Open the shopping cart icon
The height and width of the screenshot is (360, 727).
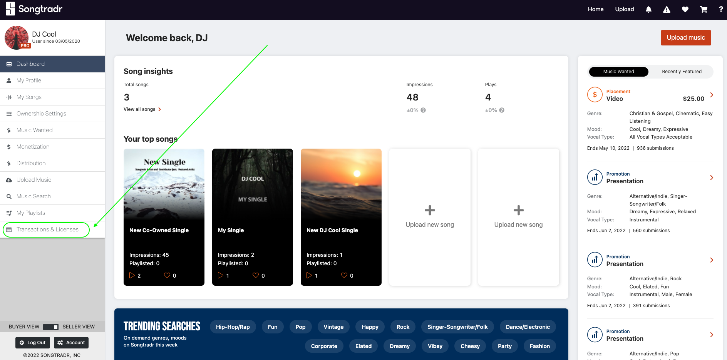click(x=704, y=10)
